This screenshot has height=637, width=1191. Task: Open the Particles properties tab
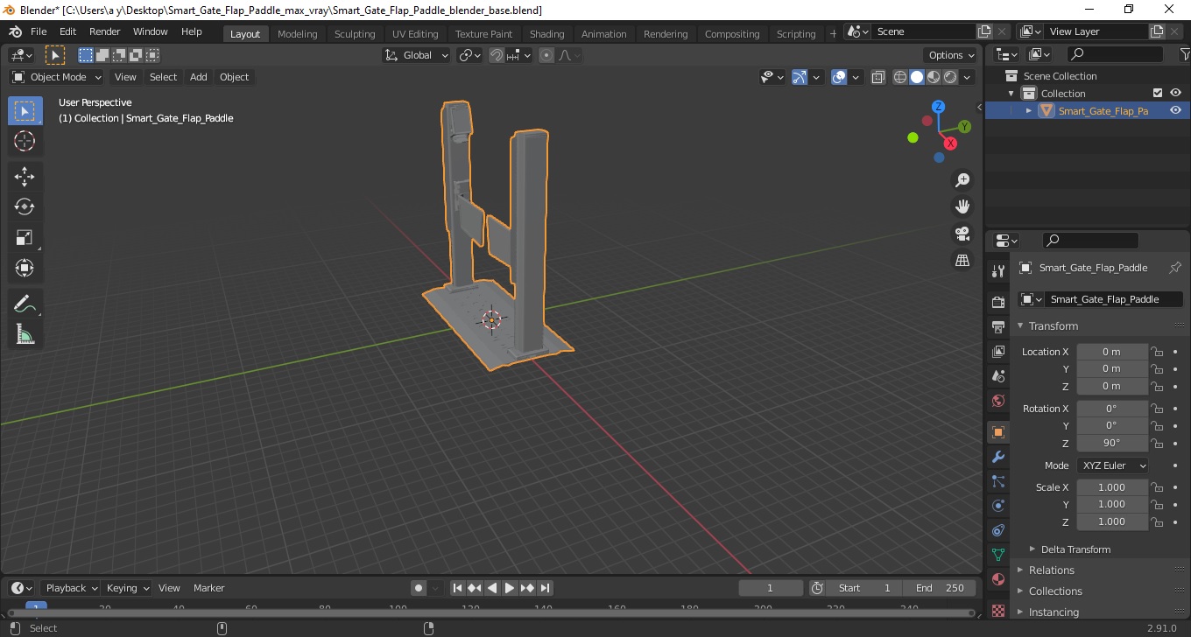(997, 481)
